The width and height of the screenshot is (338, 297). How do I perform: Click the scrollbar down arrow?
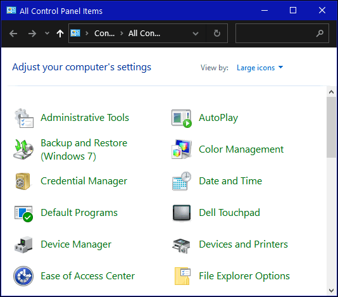pos(331,291)
